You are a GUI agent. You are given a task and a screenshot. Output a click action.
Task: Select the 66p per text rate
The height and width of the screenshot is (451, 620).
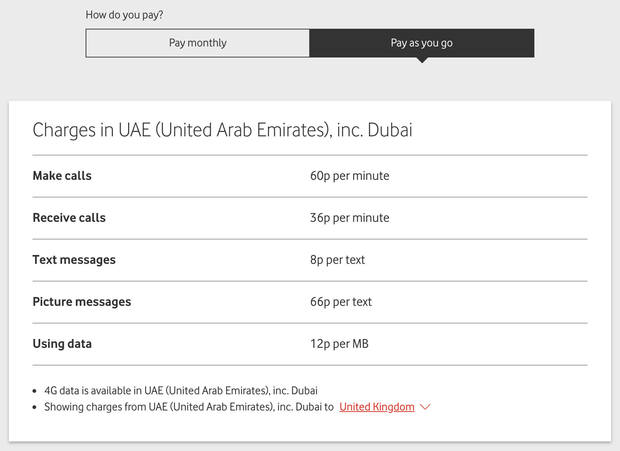coord(341,302)
